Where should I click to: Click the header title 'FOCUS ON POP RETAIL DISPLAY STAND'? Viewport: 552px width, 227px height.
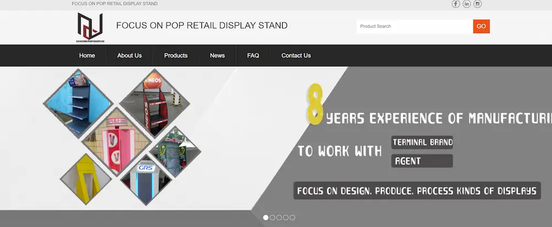click(201, 26)
